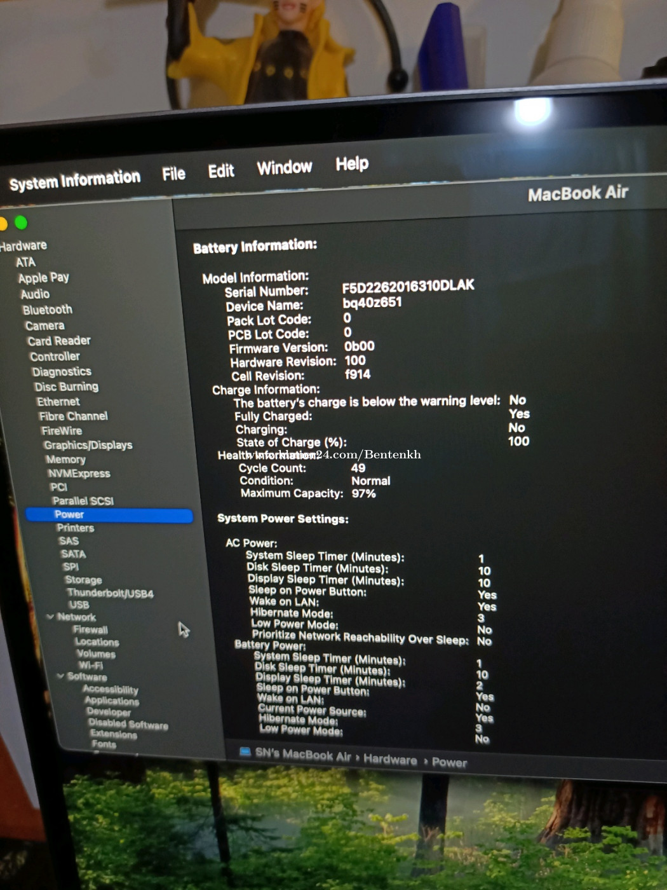This screenshot has height=890, width=667.
Task: Select Parallel SCSI in the sidebar
Action: tap(83, 501)
